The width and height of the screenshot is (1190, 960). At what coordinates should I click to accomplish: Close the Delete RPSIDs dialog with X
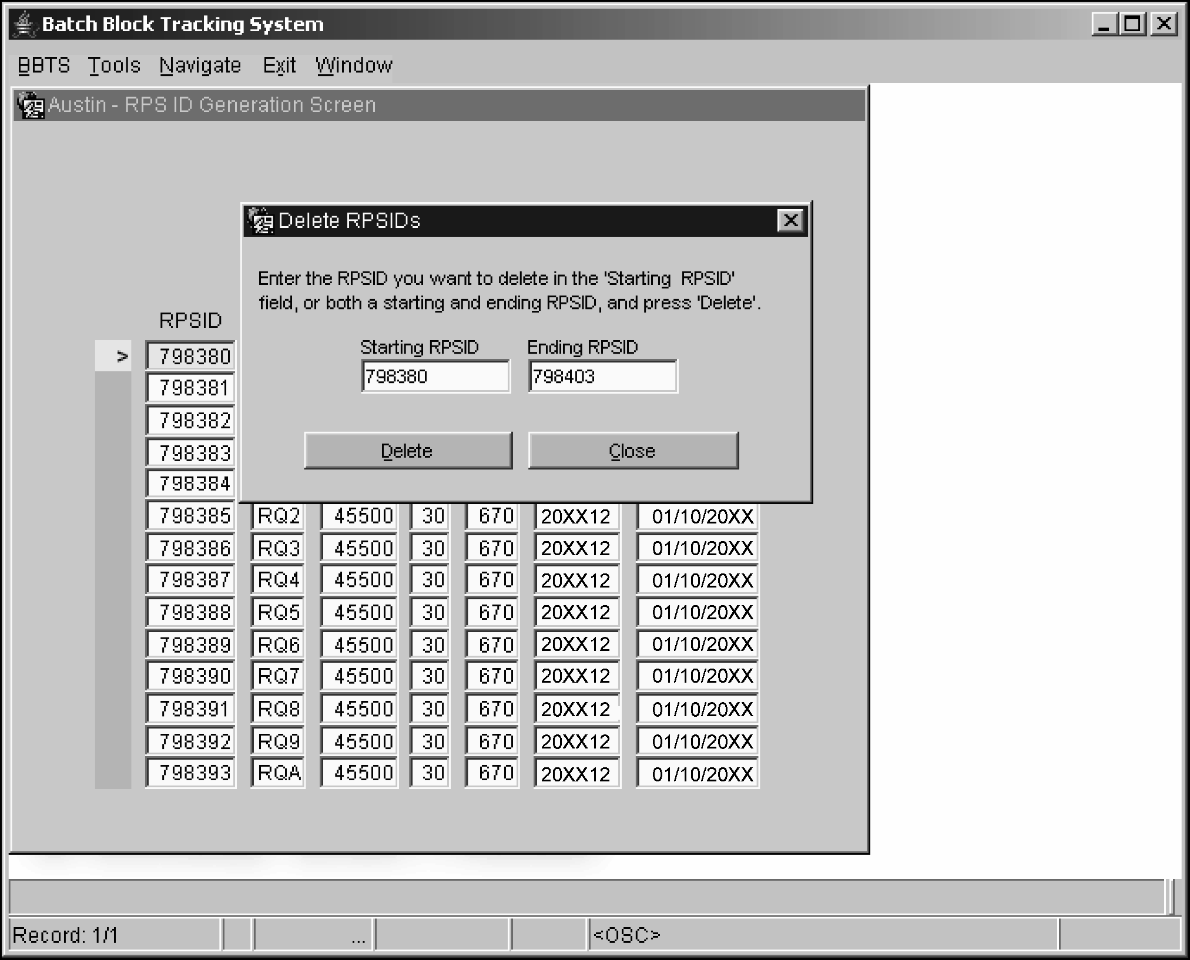tap(790, 221)
